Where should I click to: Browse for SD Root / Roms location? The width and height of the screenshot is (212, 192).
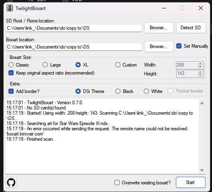(159, 28)
